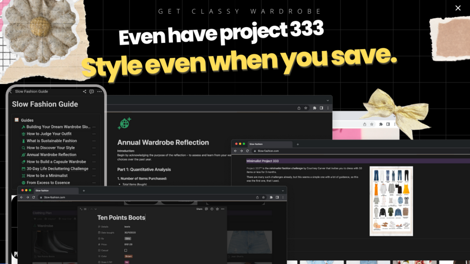Reload page in the Project 333 browser window

pyautogui.click(x=247, y=151)
